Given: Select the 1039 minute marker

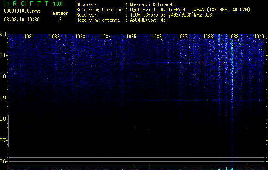Looking at the screenshot, I should [x=233, y=37].
